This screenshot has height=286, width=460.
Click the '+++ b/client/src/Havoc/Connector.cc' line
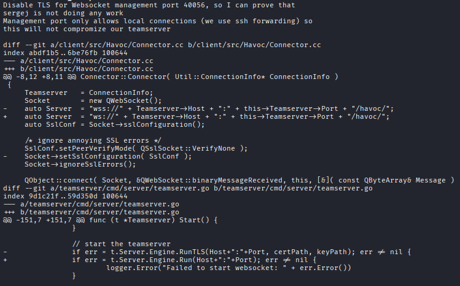coord(78,69)
